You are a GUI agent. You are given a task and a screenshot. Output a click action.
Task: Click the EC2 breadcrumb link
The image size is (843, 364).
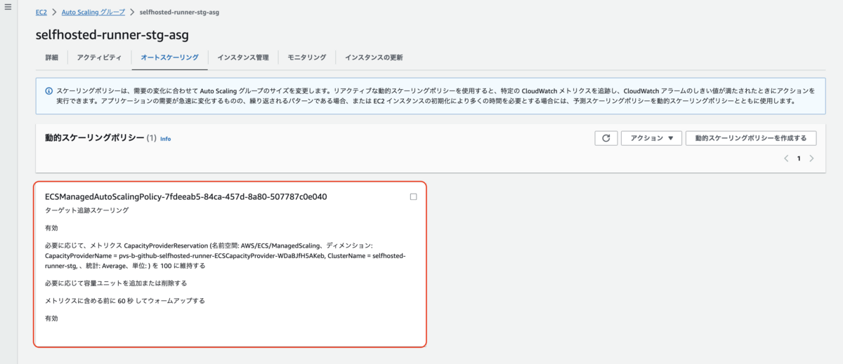pos(41,12)
